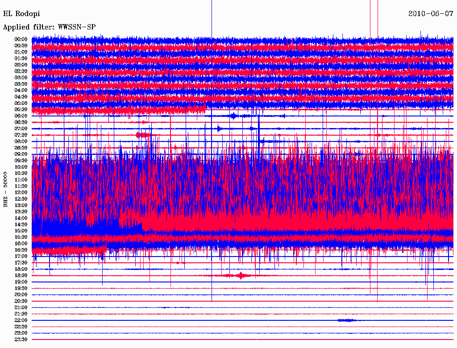Select the 06:30 time label
Screen dimensions: 457x348
pos(21,122)
